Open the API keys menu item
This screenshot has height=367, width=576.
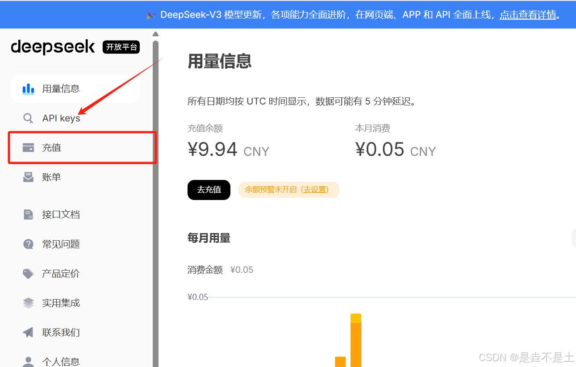(75, 118)
